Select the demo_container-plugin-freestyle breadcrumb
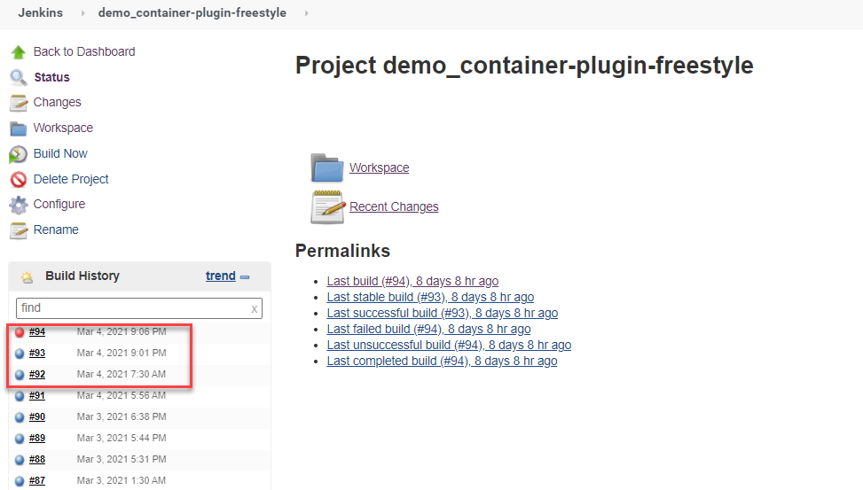This screenshot has width=863, height=490. (x=192, y=13)
